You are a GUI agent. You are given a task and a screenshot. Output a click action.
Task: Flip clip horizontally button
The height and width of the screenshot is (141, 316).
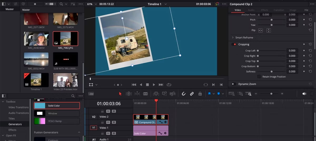tap(260, 31)
